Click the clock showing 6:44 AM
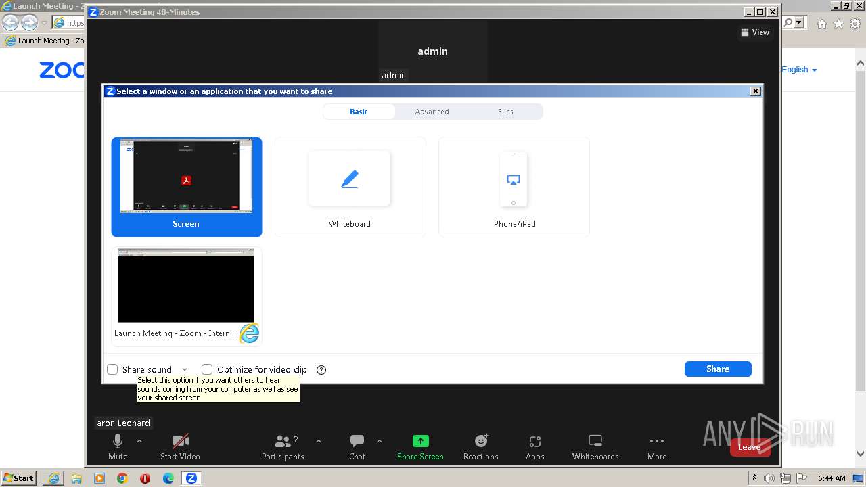The height and width of the screenshot is (487, 866). click(x=831, y=478)
